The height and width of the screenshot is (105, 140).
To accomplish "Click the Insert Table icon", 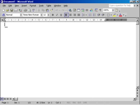I will [78, 10].
